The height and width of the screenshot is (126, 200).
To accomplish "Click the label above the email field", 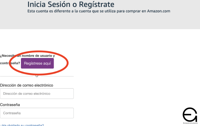I will [27, 85].
